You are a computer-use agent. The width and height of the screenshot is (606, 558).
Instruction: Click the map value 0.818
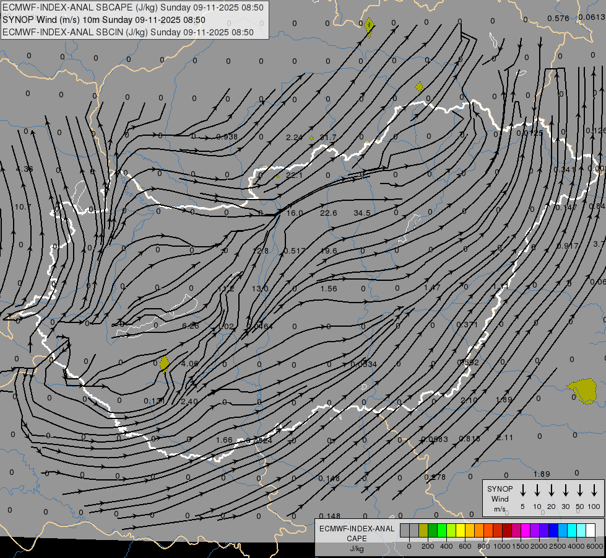tap(470, 438)
